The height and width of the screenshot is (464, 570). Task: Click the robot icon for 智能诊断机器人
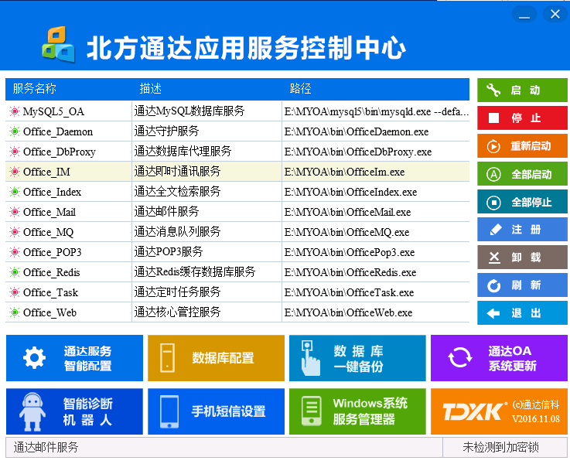pyautogui.click(x=32, y=411)
